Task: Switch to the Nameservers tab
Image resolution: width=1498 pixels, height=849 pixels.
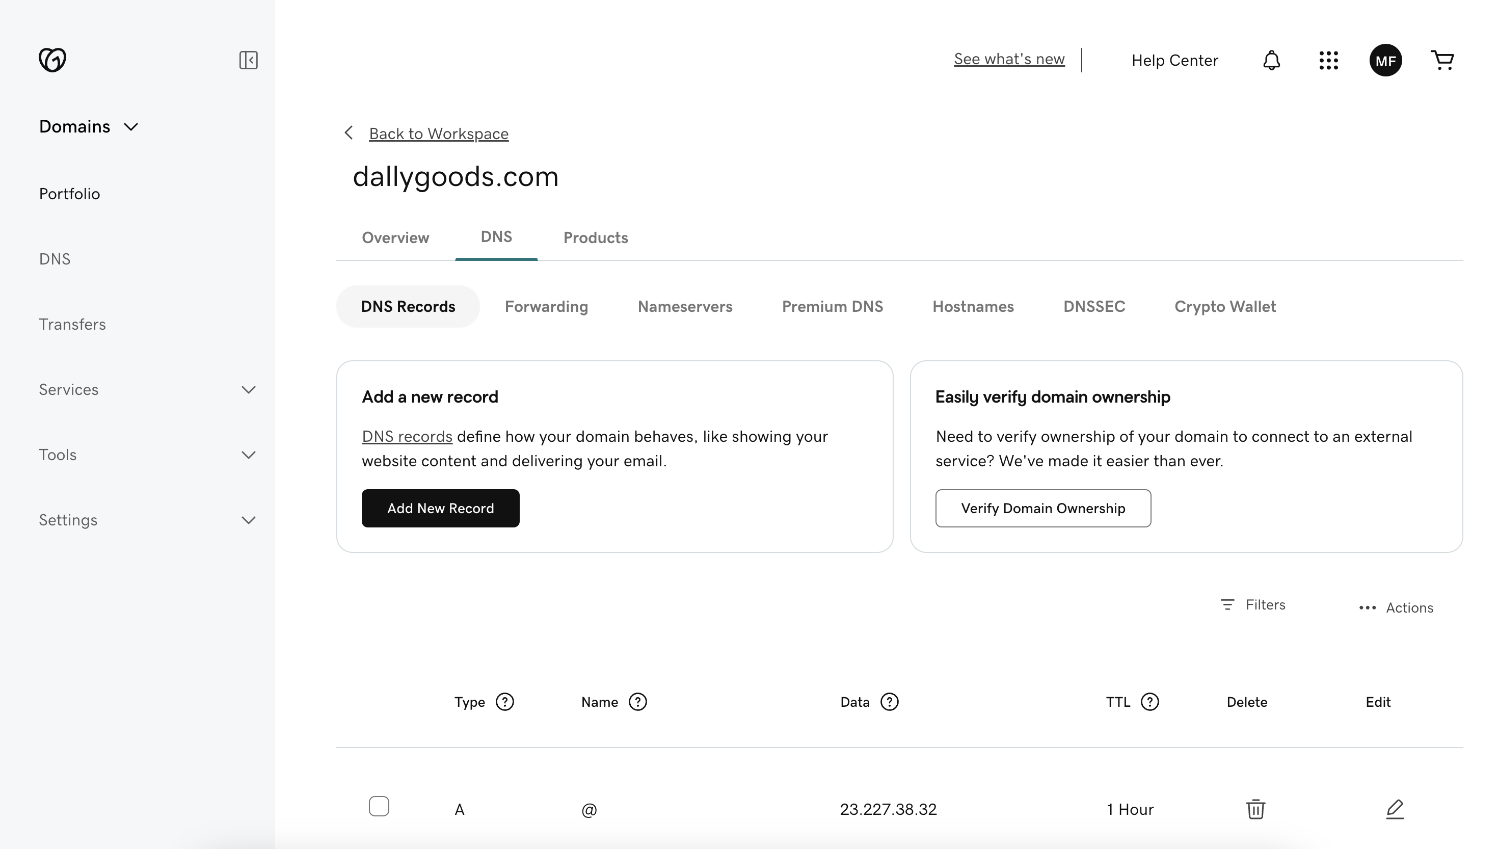Action: point(685,306)
